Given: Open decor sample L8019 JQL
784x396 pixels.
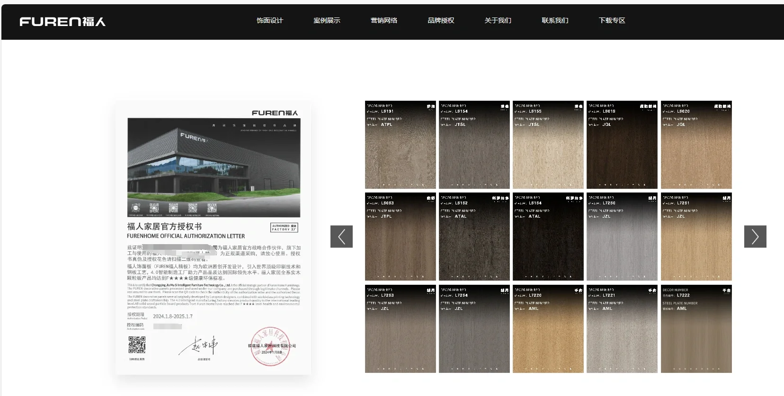Looking at the screenshot, I should pos(622,145).
